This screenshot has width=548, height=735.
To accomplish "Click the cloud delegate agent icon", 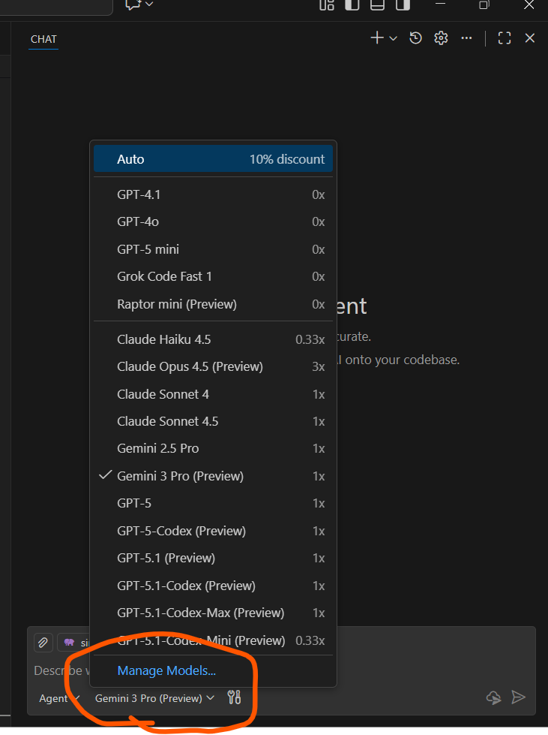I will [493, 698].
